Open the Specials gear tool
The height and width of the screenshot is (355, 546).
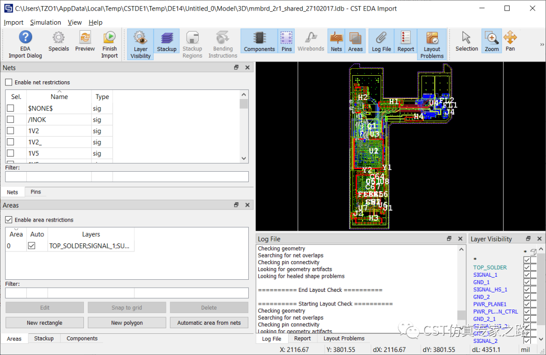[59, 42]
